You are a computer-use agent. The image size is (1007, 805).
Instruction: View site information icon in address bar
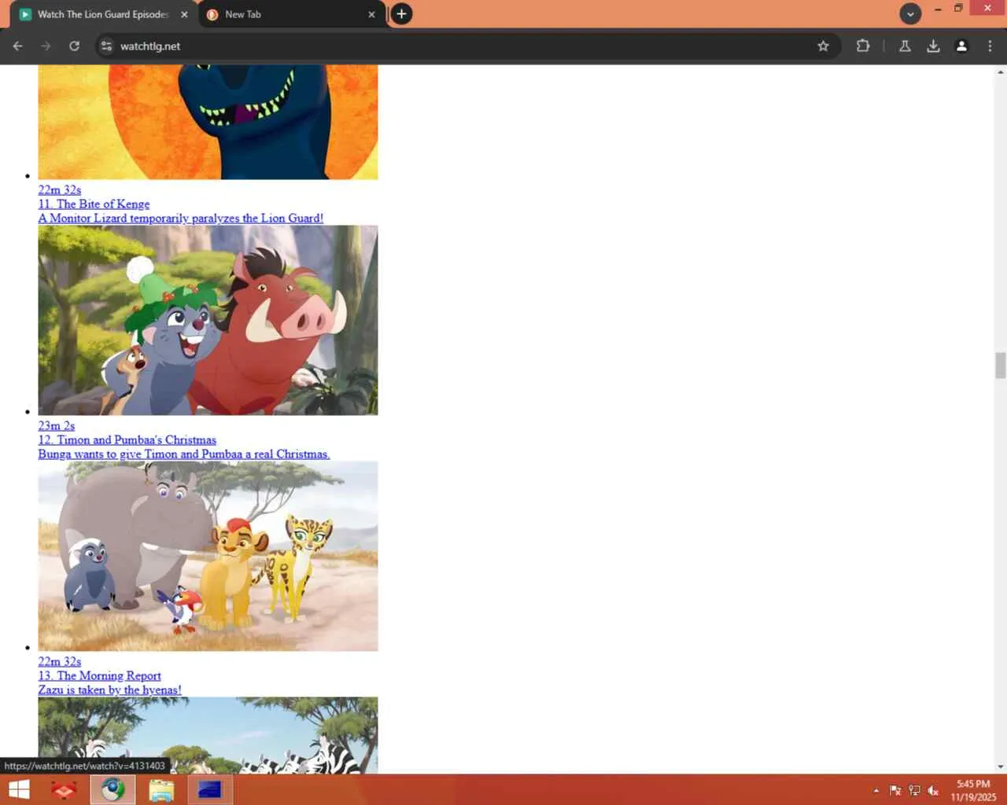click(x=107, y=46)
